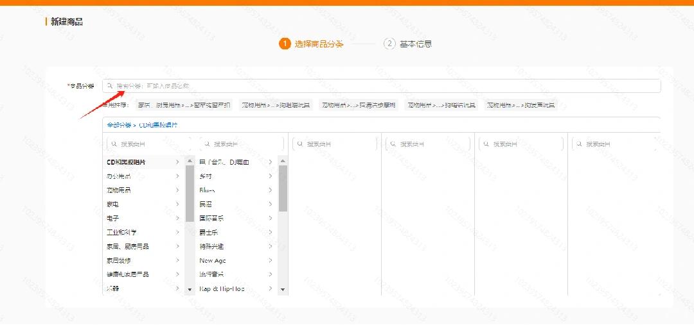Select the 民谣 subcategory
694x325 pixels.
[236, 204]
